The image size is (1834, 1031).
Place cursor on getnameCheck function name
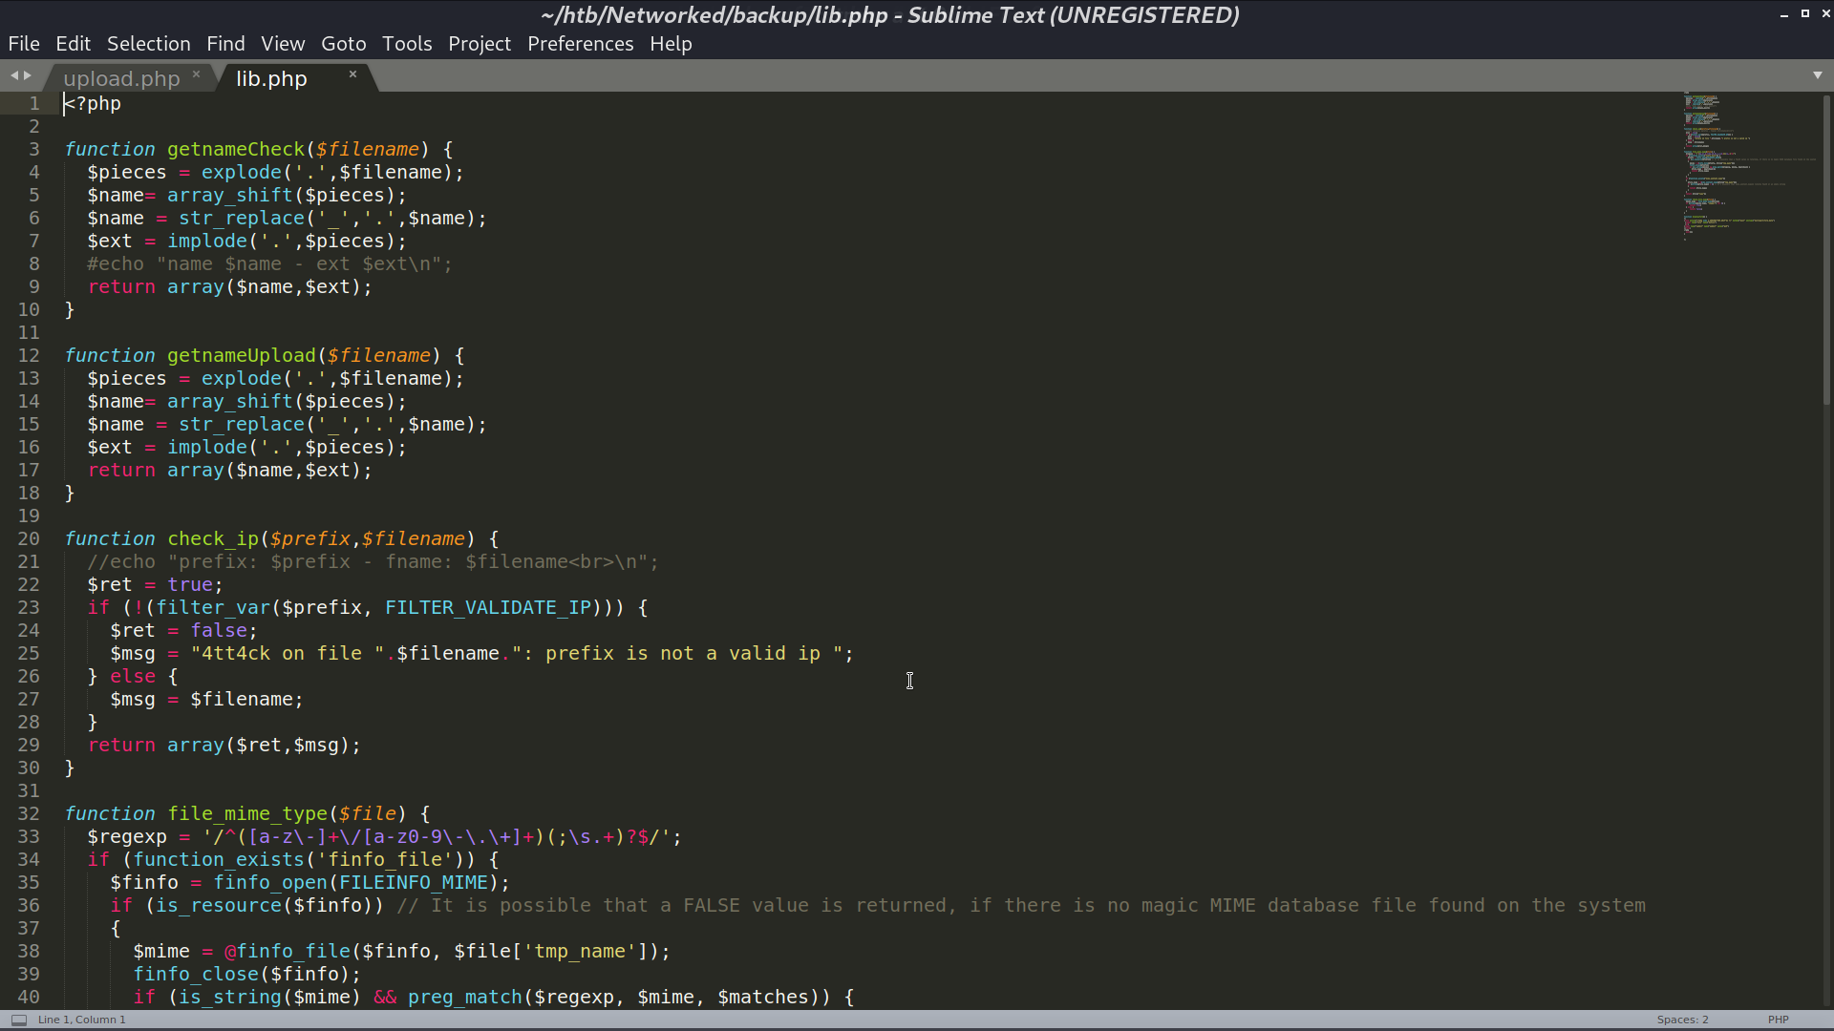236,149
